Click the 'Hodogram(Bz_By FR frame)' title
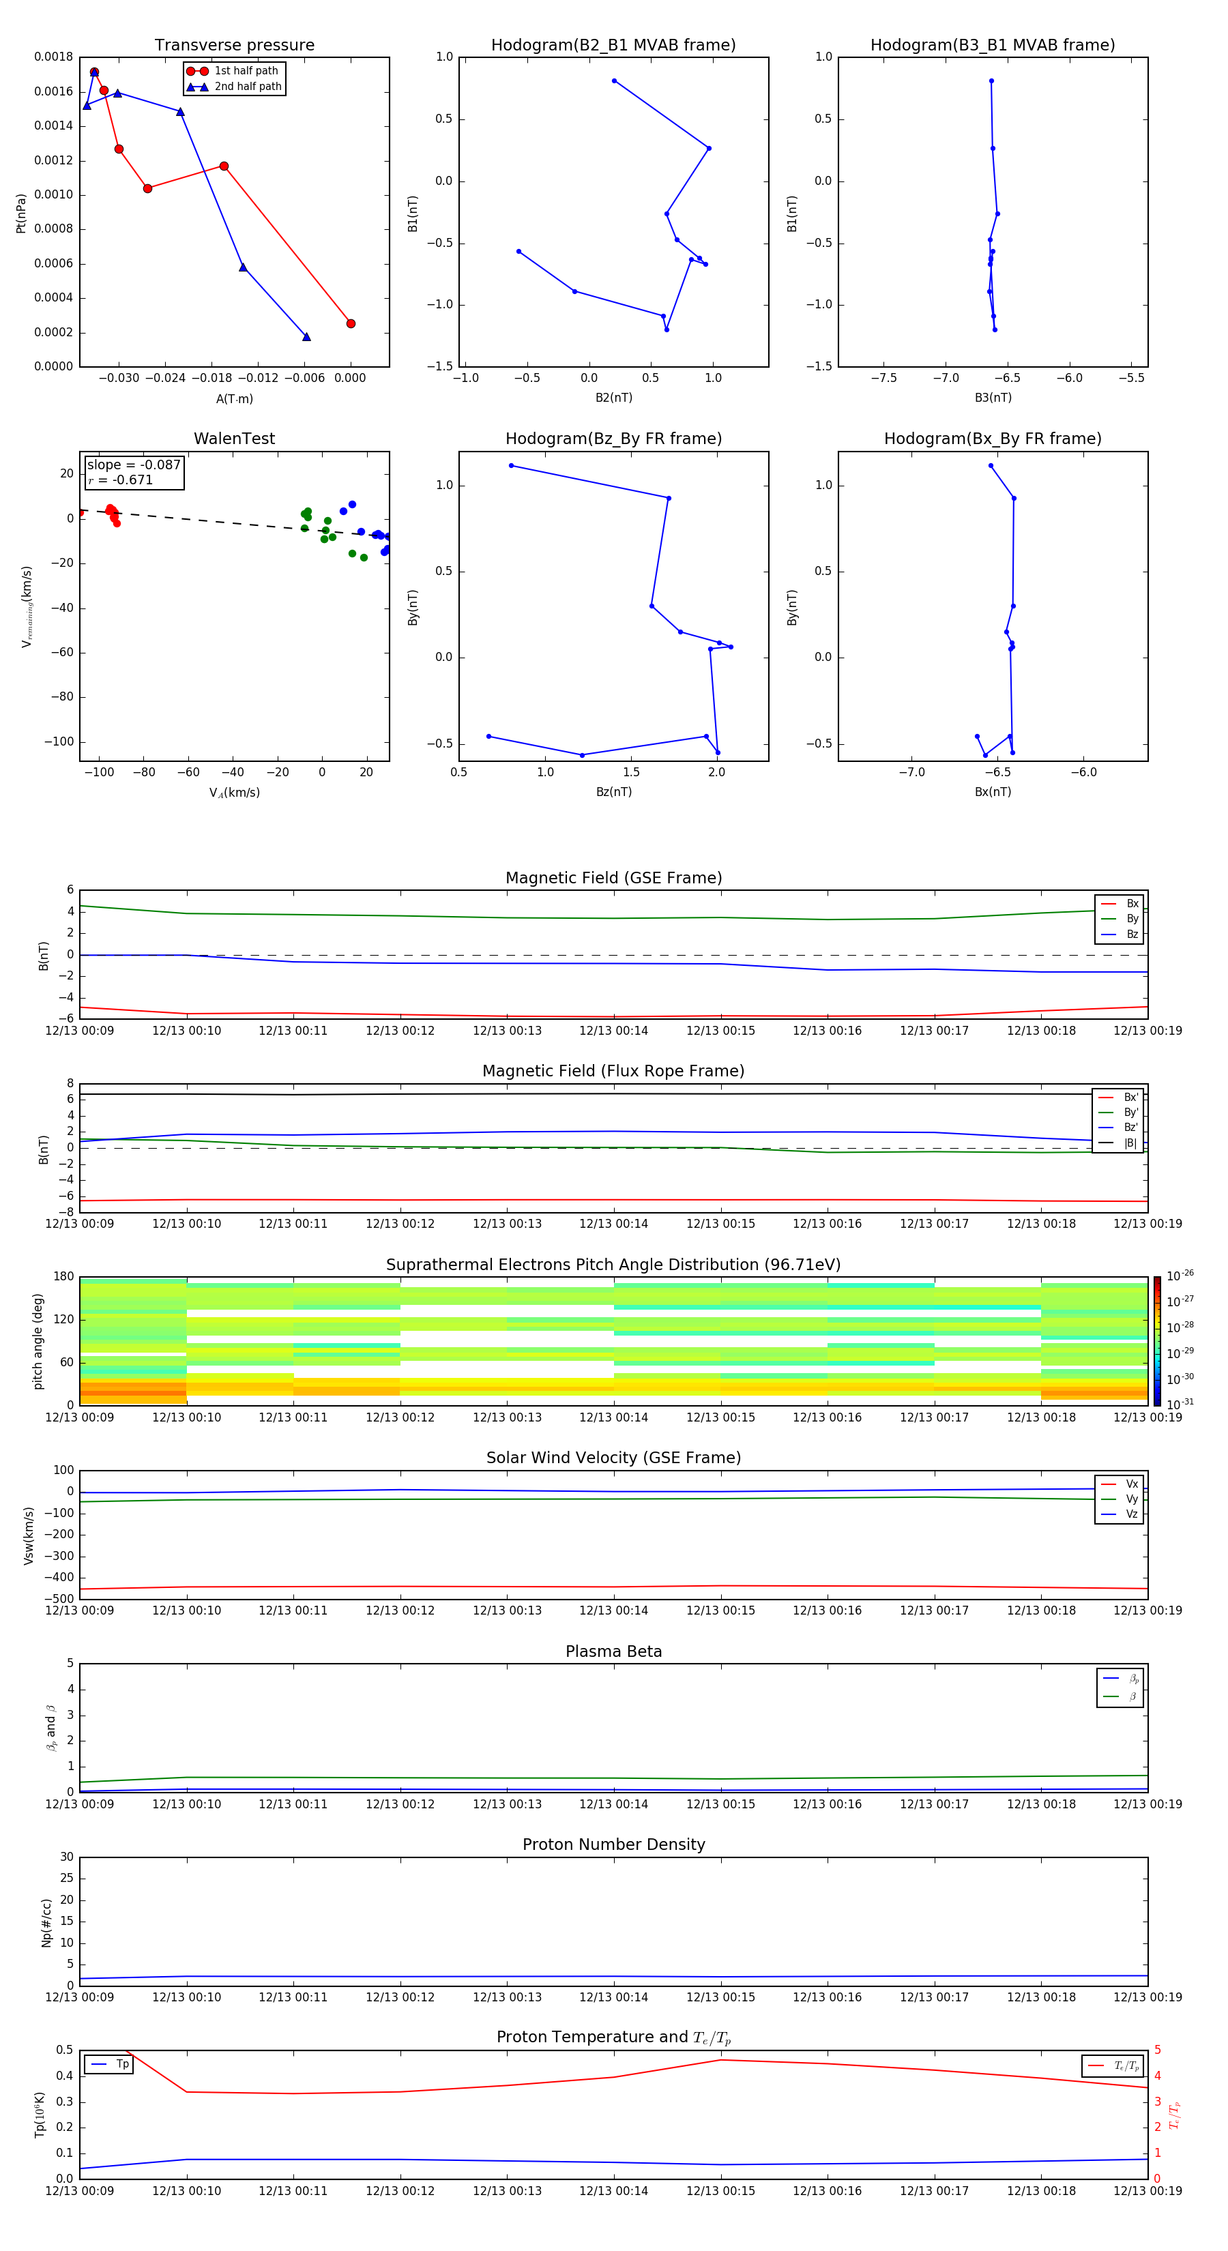The image size is (1228, 2251). [613, 439]
